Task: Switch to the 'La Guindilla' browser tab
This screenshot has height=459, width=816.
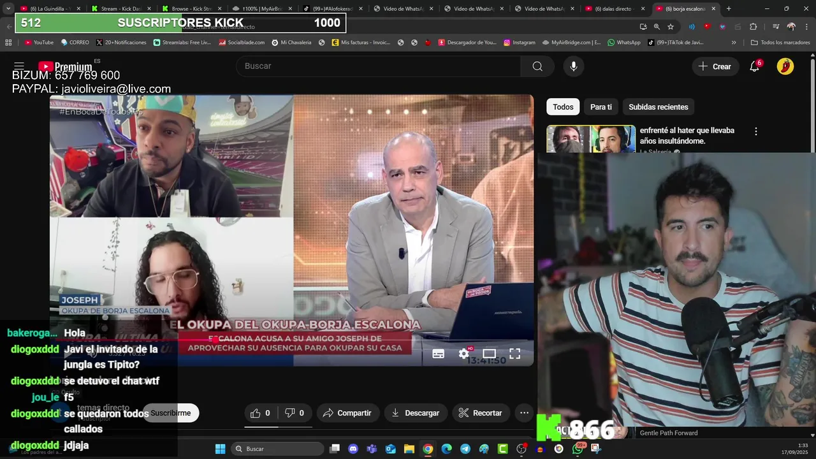Action: 50,9
